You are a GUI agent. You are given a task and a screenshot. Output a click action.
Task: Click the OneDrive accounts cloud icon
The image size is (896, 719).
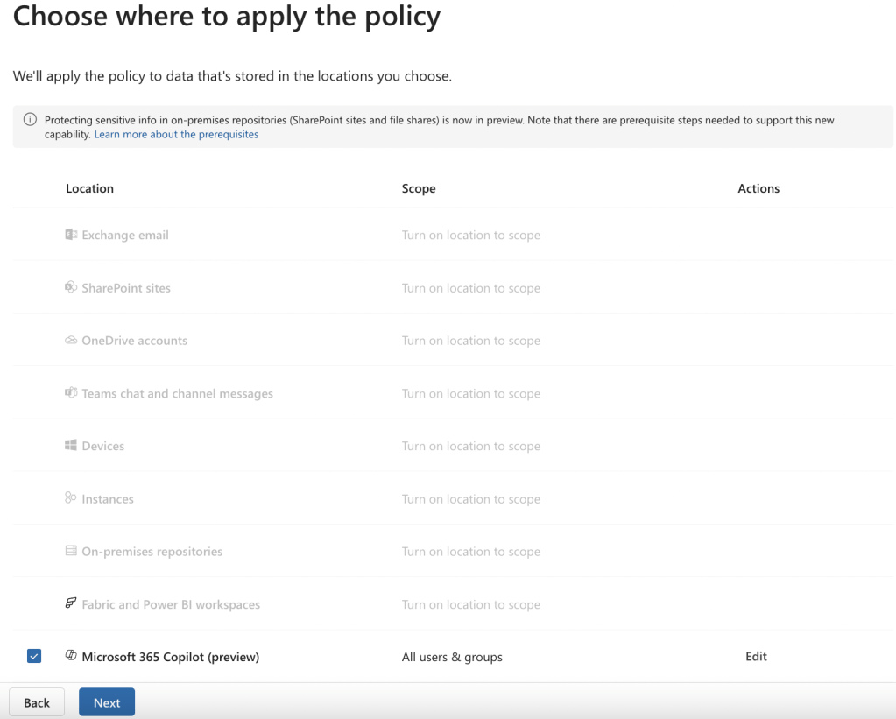(x=71, y=341)
